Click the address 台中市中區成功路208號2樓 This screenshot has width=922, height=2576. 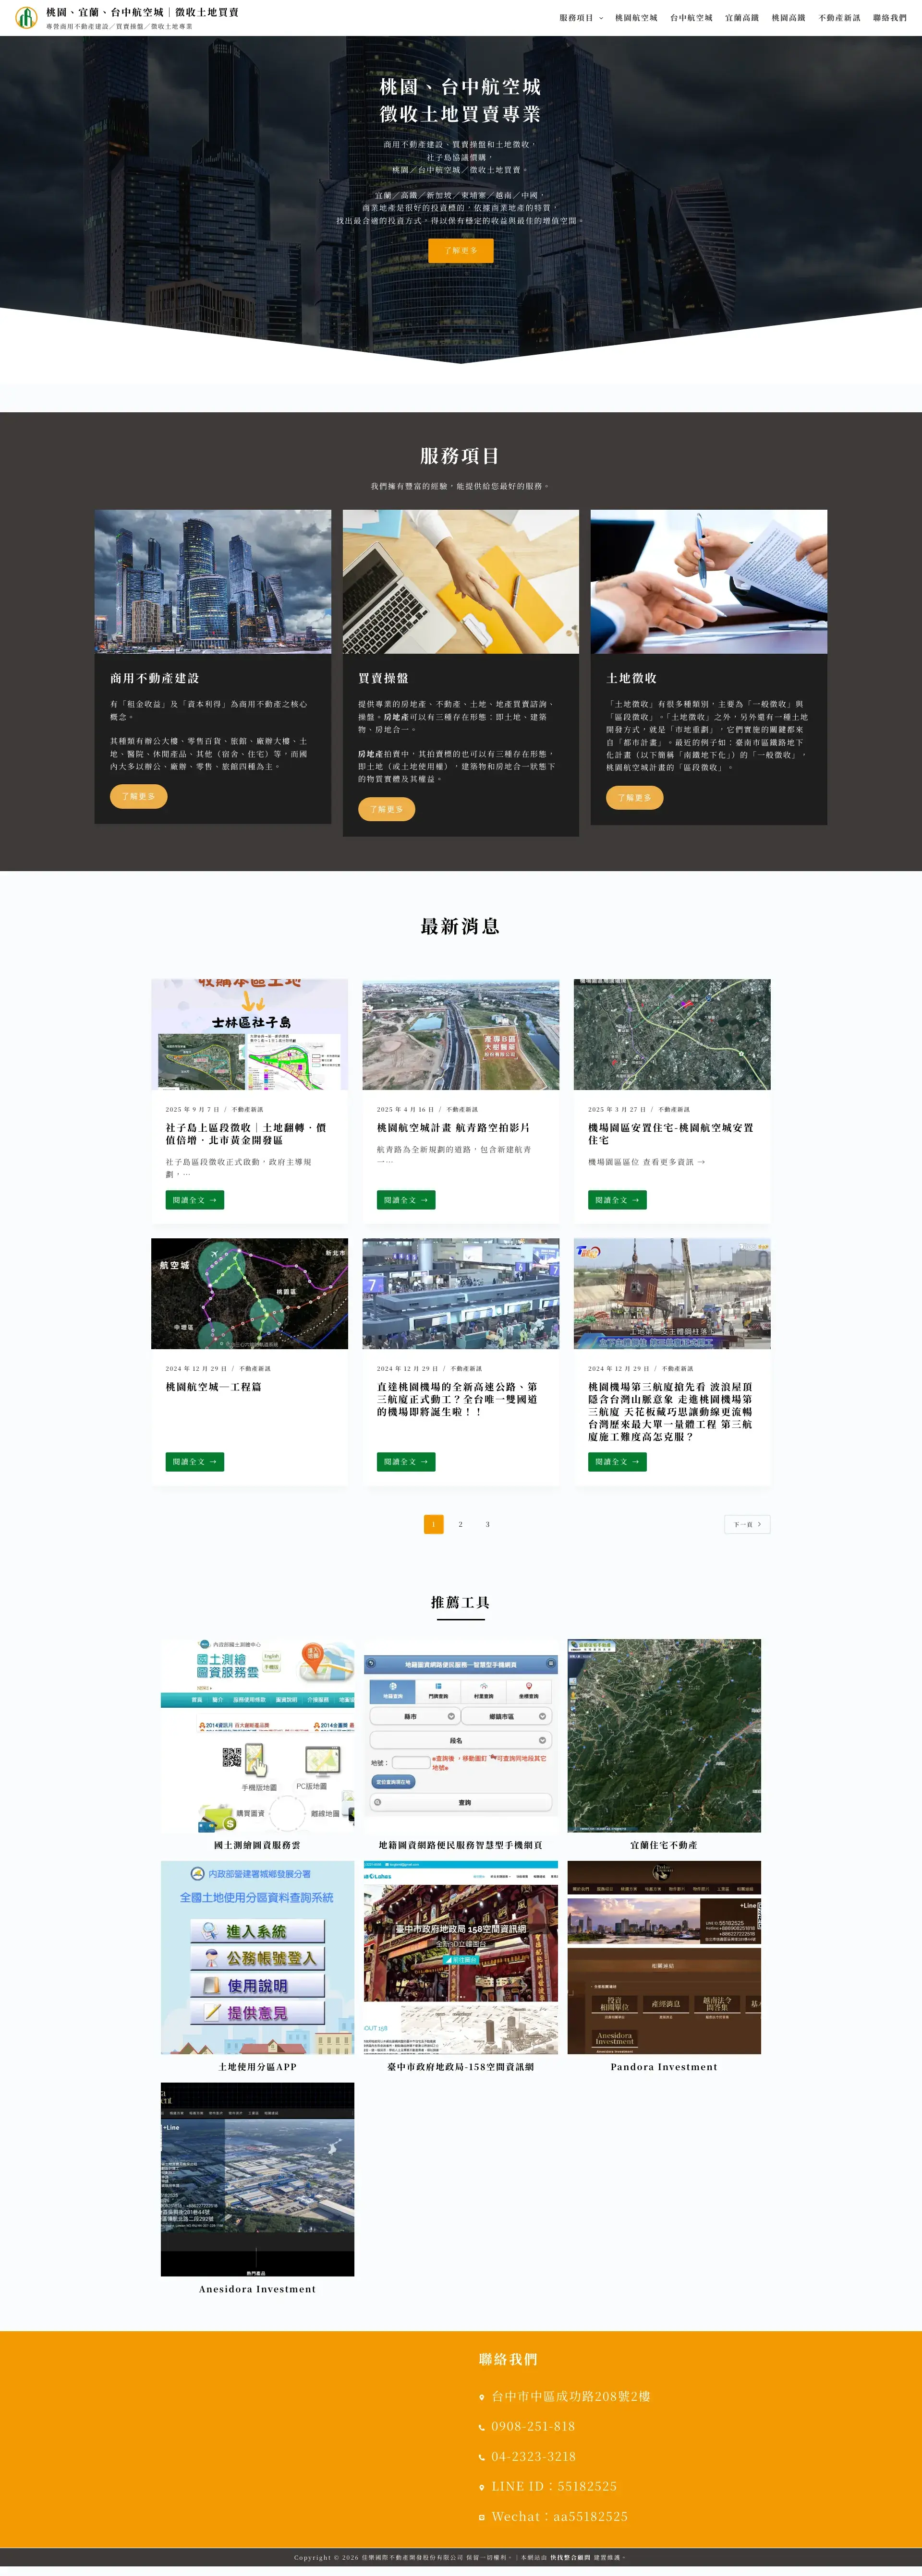(571, 2397)
